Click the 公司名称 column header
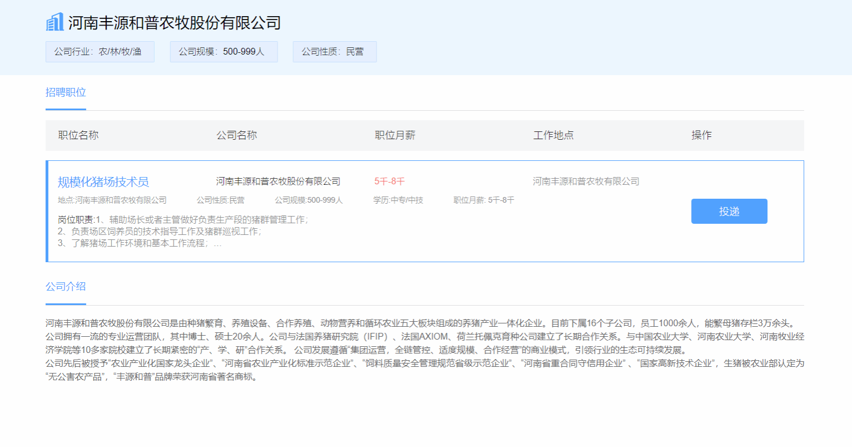The width and height of the screenshot is (852, 447). (237, 135)
